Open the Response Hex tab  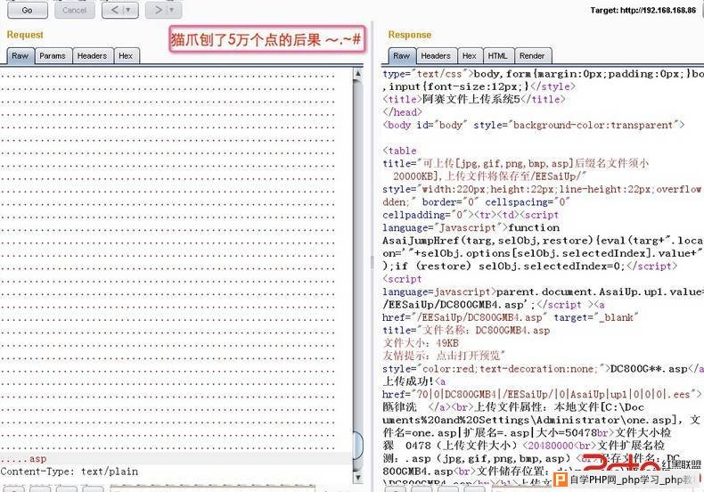point(470,56)
